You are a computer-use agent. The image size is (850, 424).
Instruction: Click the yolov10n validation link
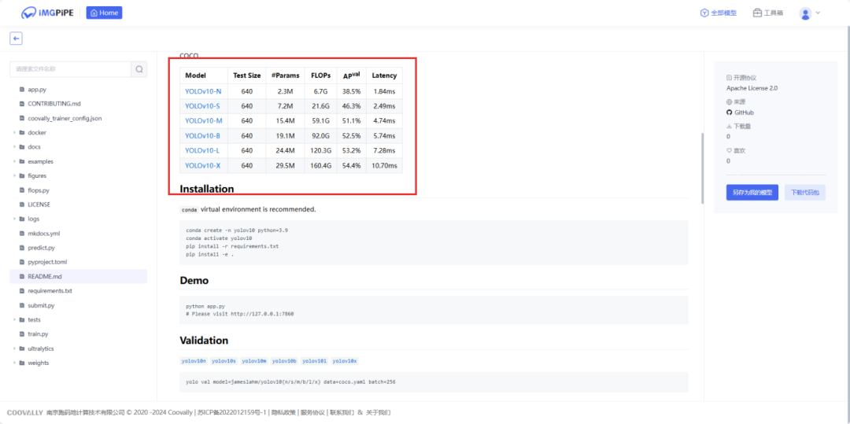[x=194, y=361]
